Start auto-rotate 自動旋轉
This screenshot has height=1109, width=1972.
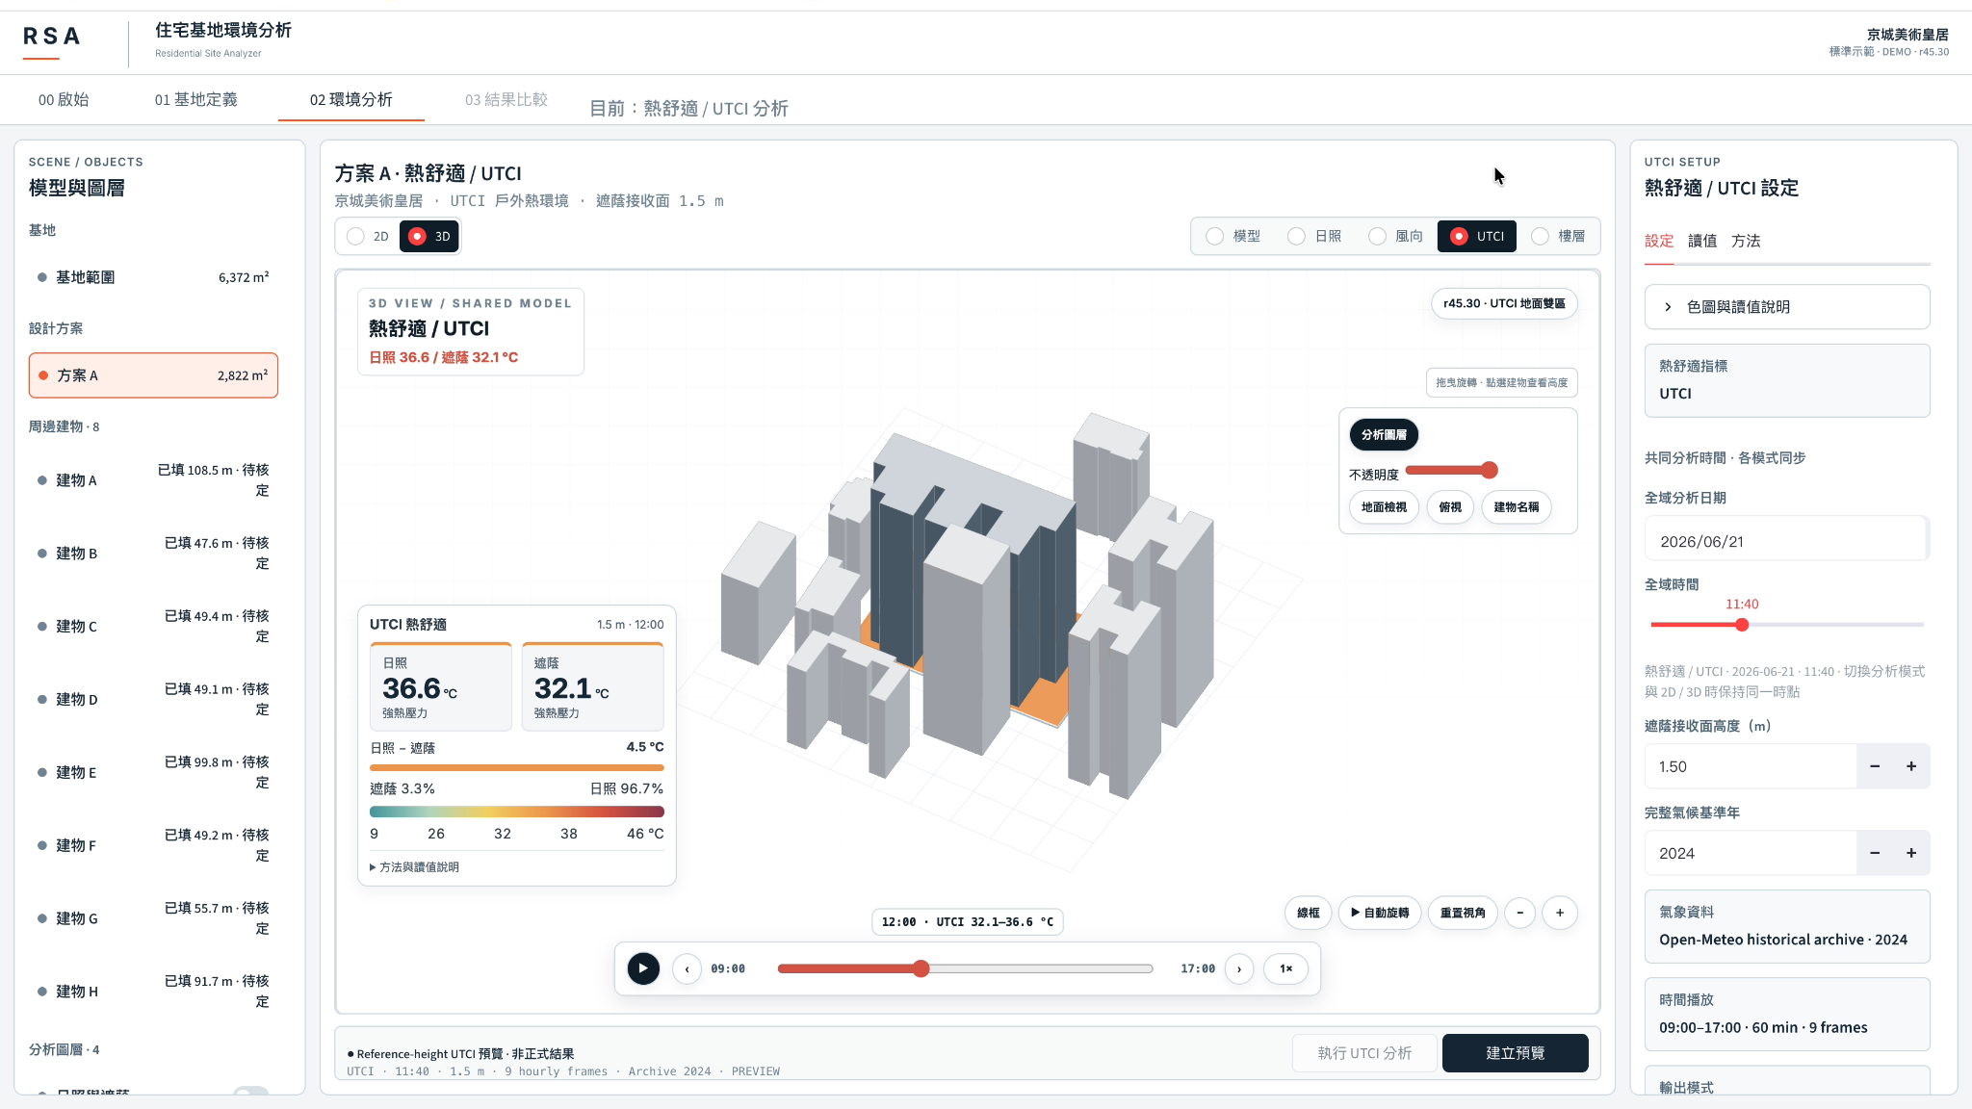[x=1380, y=913]
